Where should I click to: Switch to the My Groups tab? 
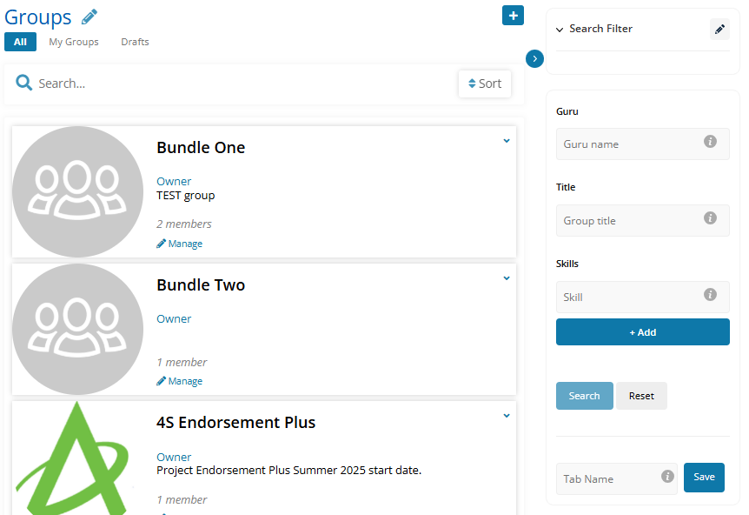74,42
